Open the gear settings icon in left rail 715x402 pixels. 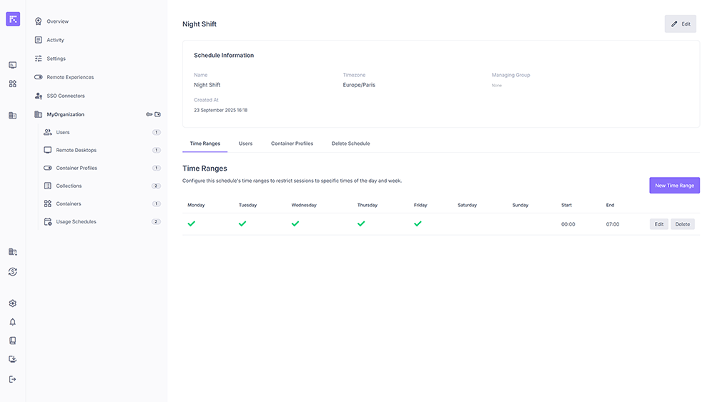click(12, 303)
